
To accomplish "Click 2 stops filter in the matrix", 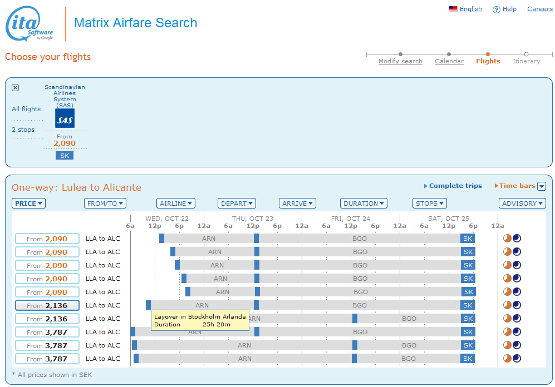I will click(x=23, y=130).
